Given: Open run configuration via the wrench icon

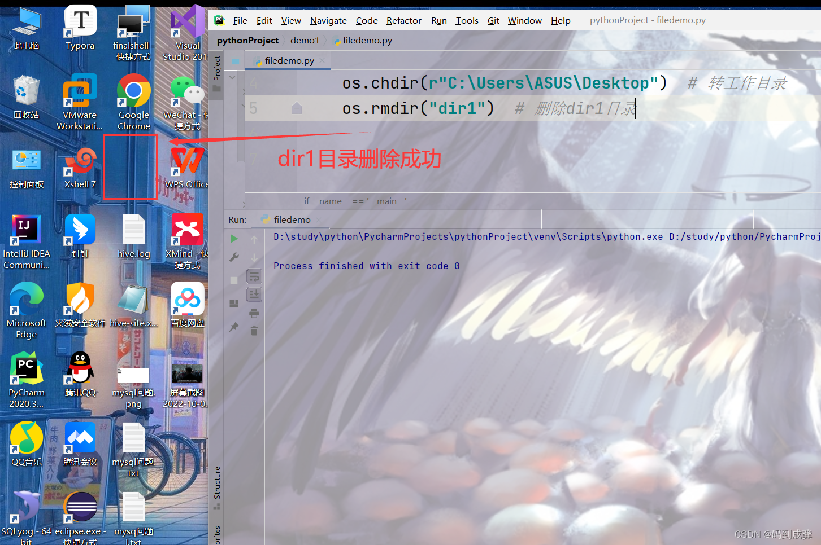Looking at the screenshot, I should [234, 257].
